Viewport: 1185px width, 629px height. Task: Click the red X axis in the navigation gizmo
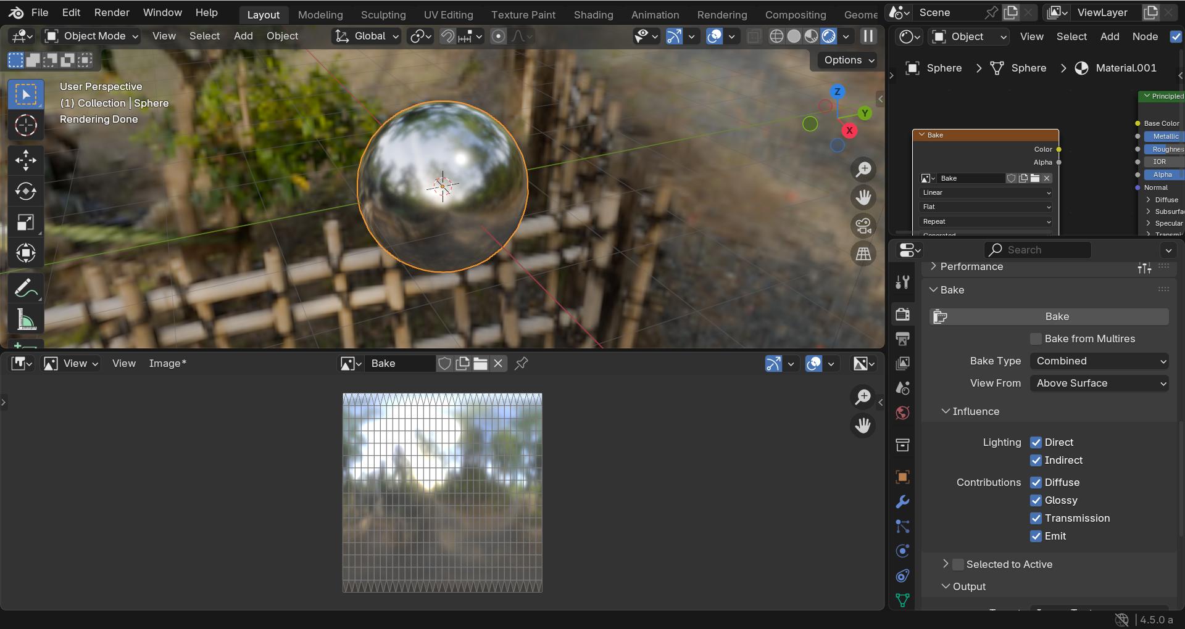pos(850,130)
